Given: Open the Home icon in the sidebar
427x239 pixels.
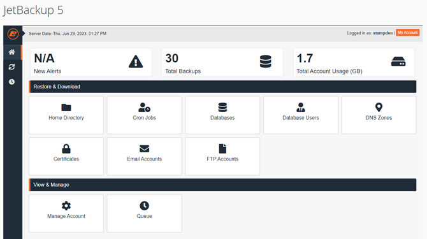Looking at the screenshot, I should (11, 52).
